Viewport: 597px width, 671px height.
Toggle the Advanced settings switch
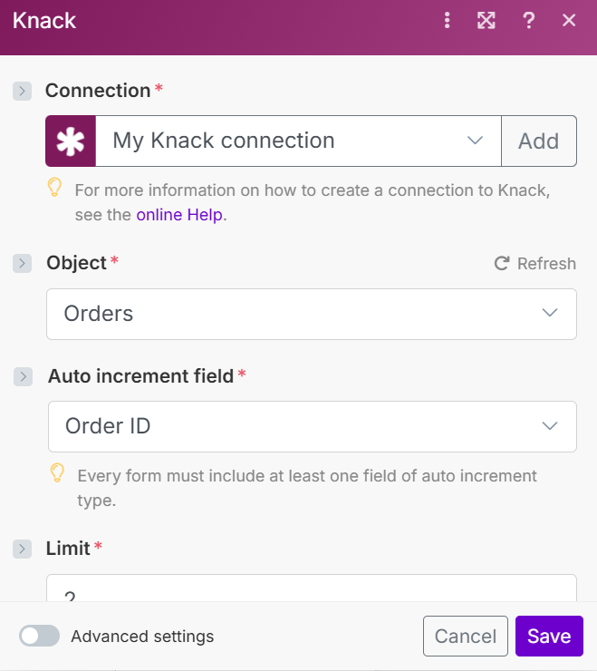[40, 636]
